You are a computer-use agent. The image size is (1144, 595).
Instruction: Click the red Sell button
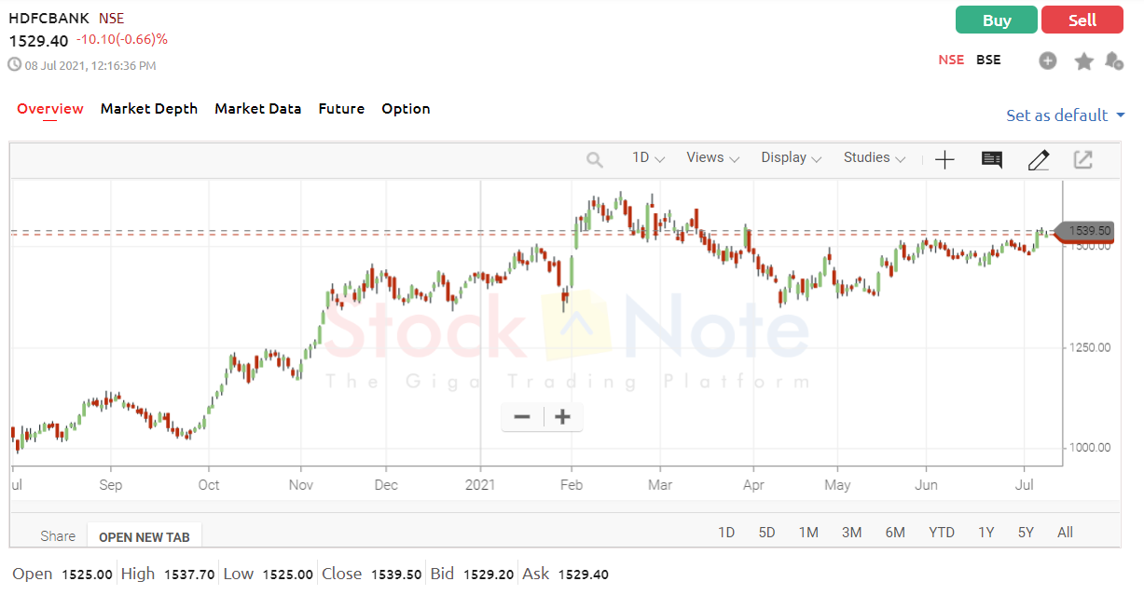1082,20
